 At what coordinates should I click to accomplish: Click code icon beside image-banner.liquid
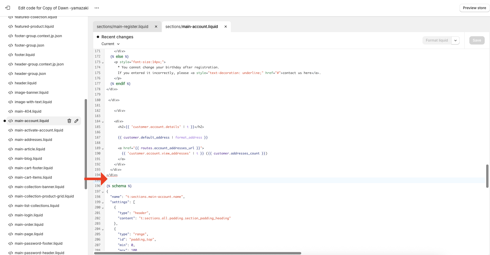click(11, 93)
